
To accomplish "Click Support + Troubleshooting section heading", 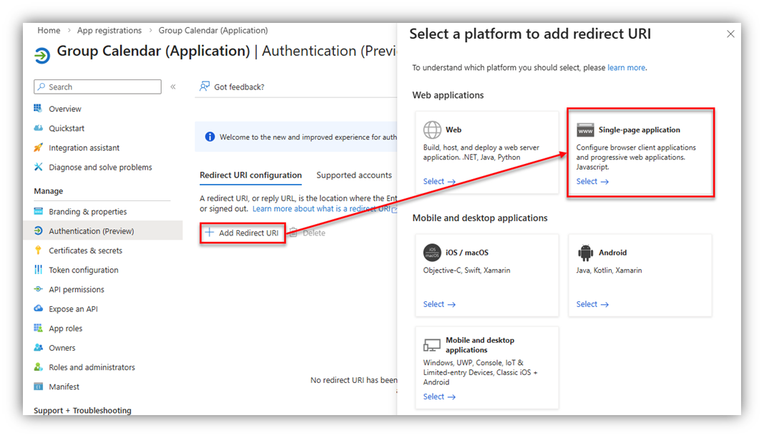I will tap(82, 410).
